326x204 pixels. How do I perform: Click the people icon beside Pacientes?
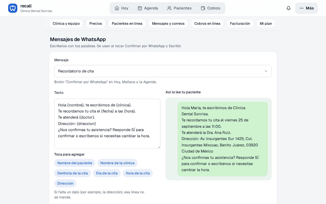[x=169, y=8]
